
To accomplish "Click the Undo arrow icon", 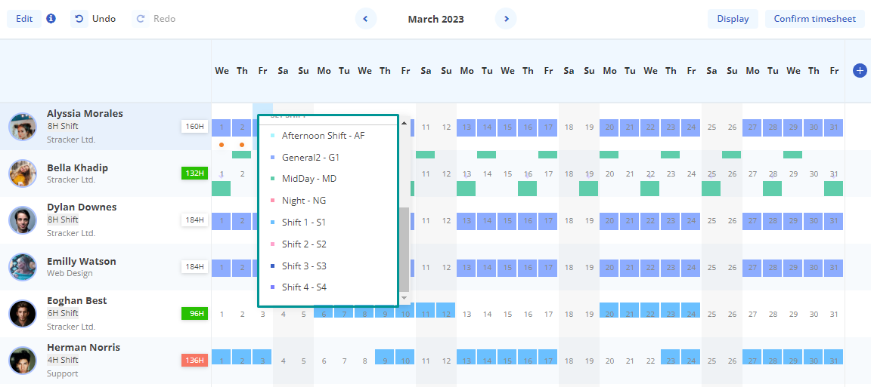I will (79, 19).
